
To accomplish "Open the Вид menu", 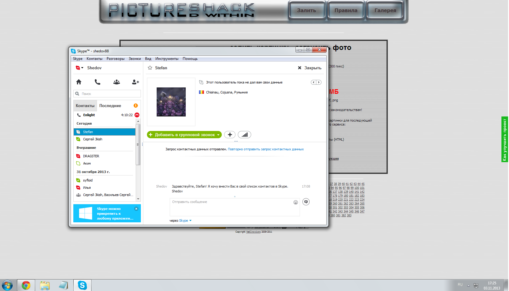I will tap(148, 59).
